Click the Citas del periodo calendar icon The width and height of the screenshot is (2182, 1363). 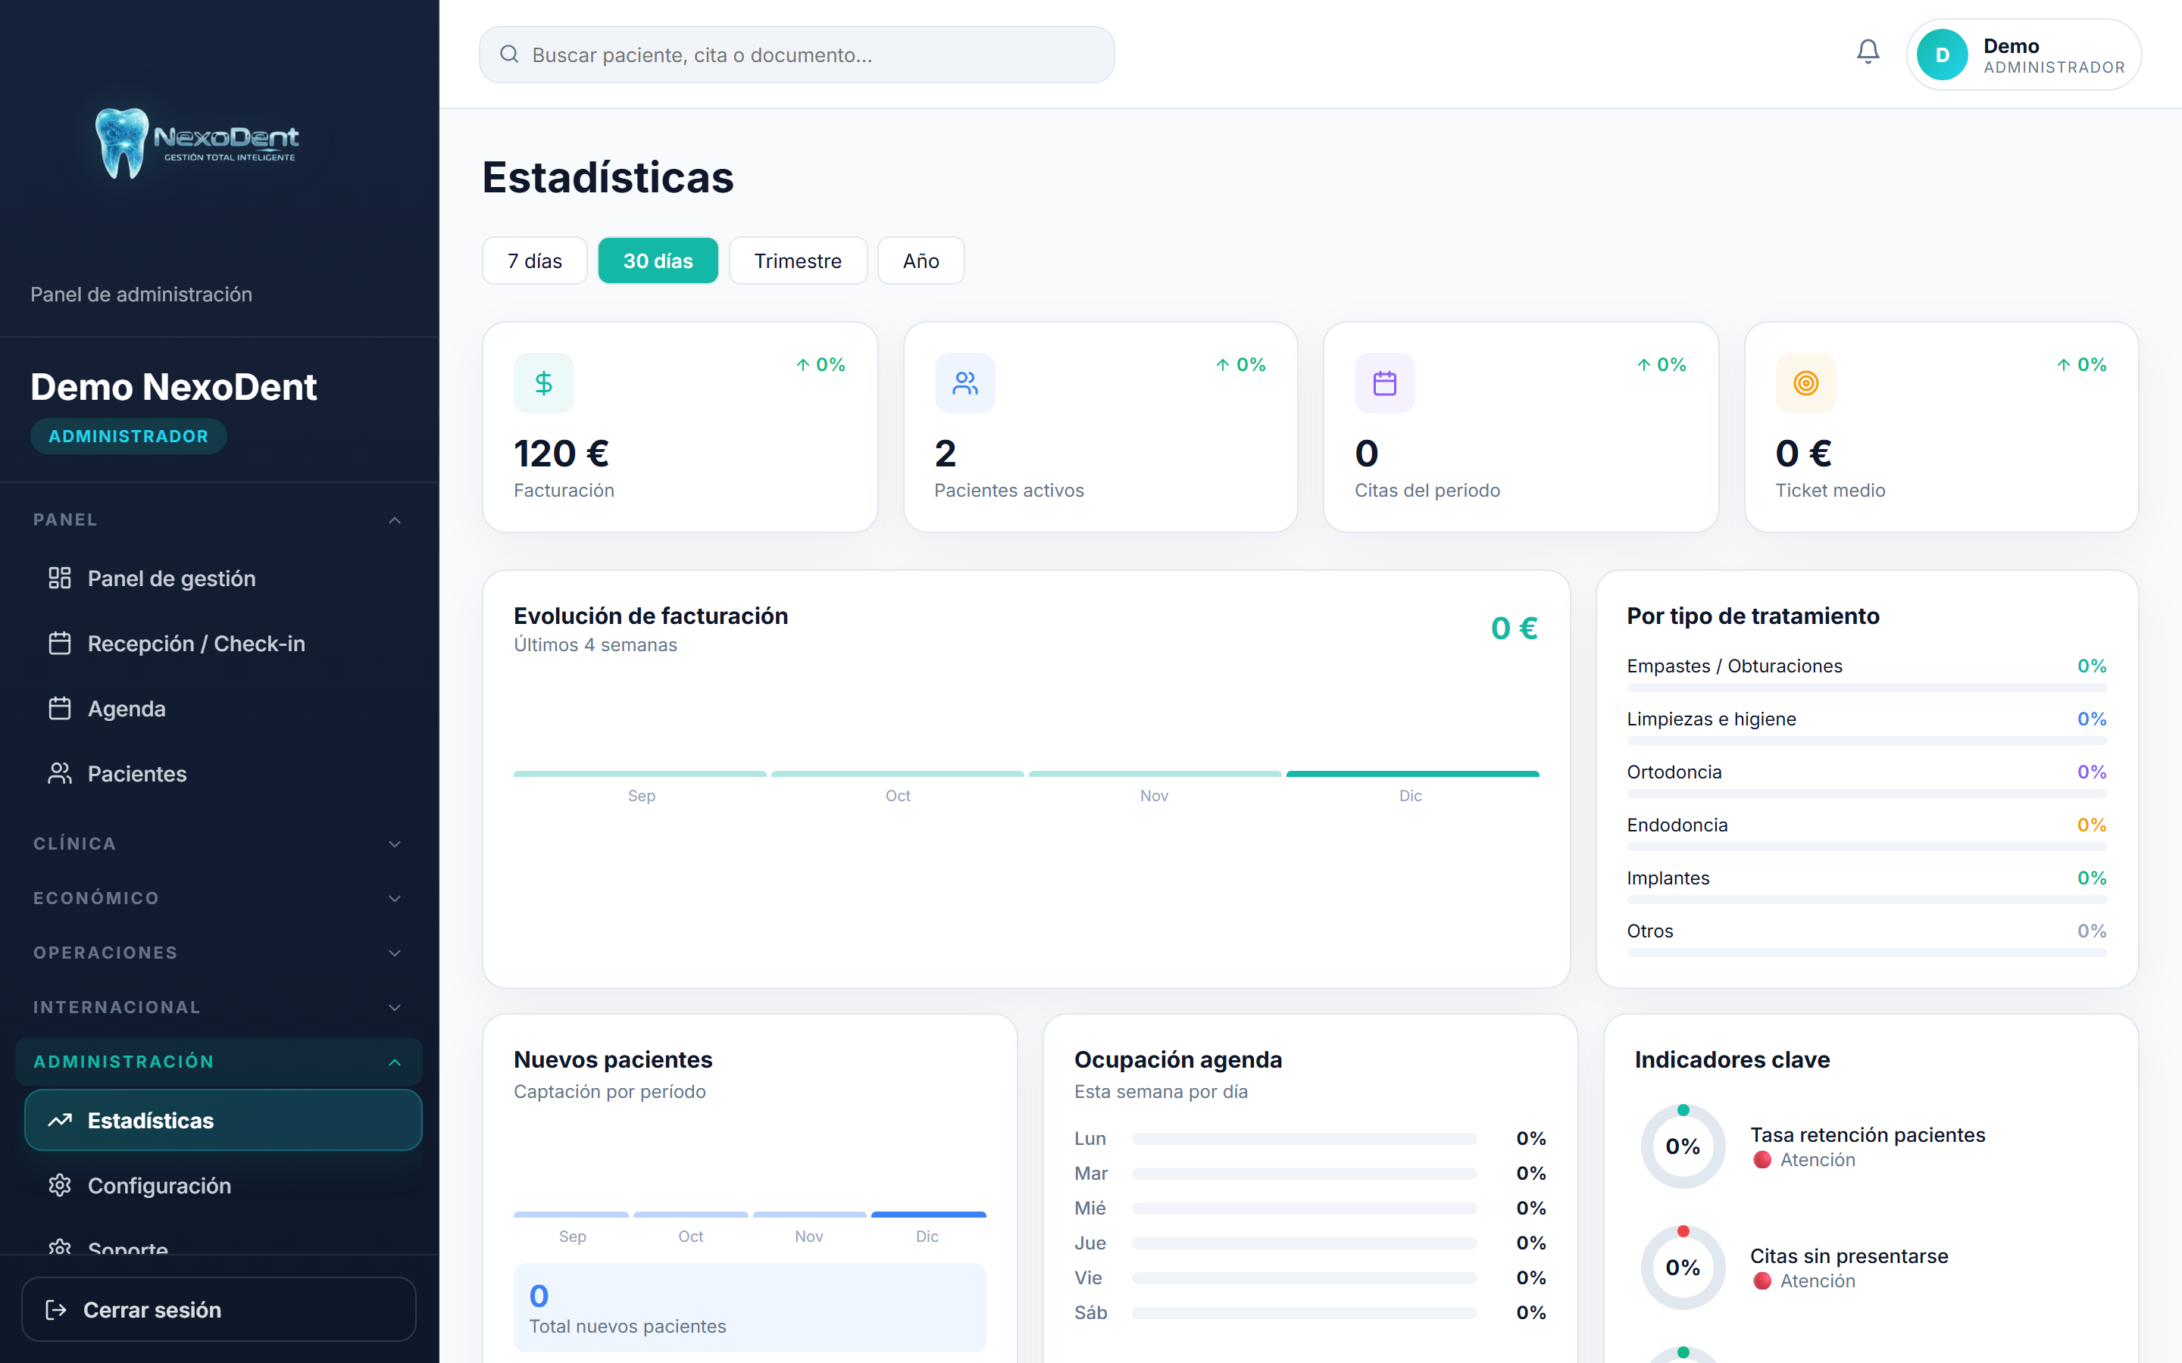[x=1385, y=383]
